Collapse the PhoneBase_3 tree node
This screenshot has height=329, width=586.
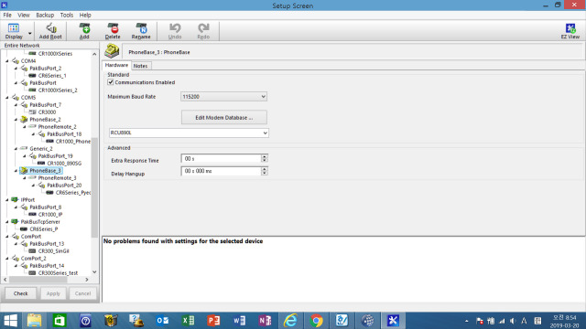[16, 171]
